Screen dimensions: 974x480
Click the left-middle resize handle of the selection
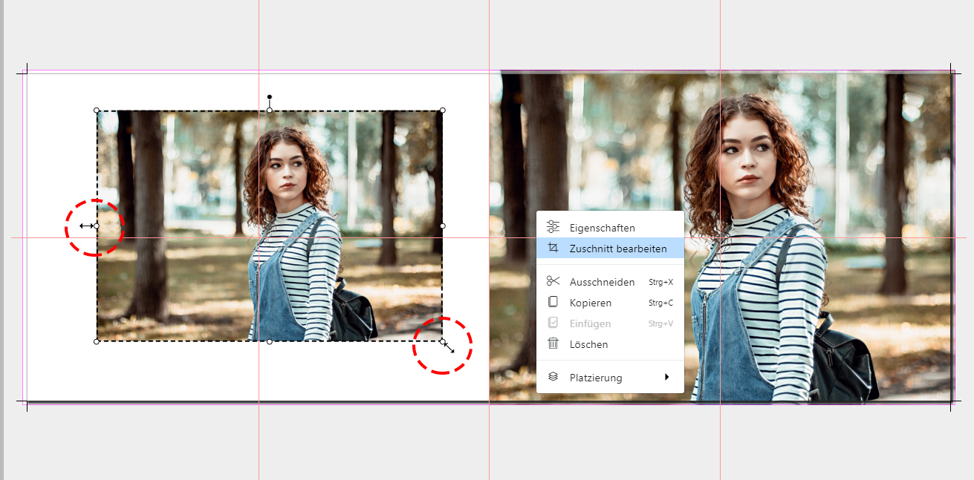[x=97, y=226]
